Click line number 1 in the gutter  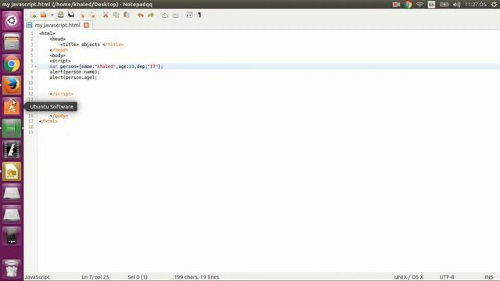32,34
